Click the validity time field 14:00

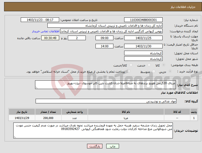coord(104,46)
